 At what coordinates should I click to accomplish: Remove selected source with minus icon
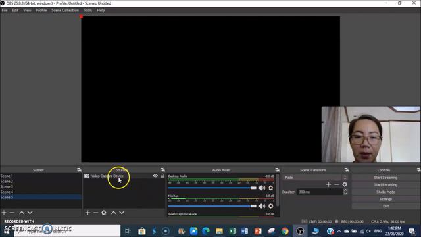point(95,213)
